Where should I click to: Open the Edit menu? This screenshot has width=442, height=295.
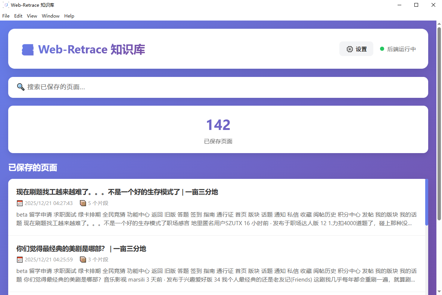(18, 16)
